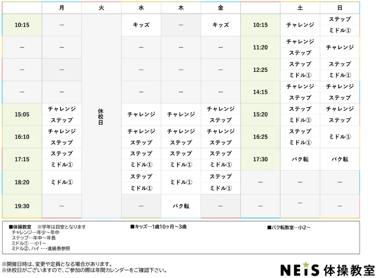Click the NEiS 体操教室 logo
Image resolution: width=376 pixels, height=278 pixels.
tap(327, 269)
